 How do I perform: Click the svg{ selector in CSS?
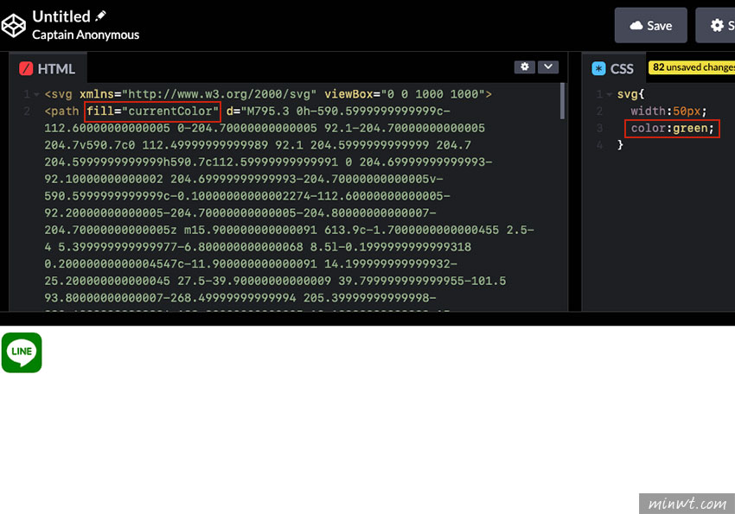(630, 94)
